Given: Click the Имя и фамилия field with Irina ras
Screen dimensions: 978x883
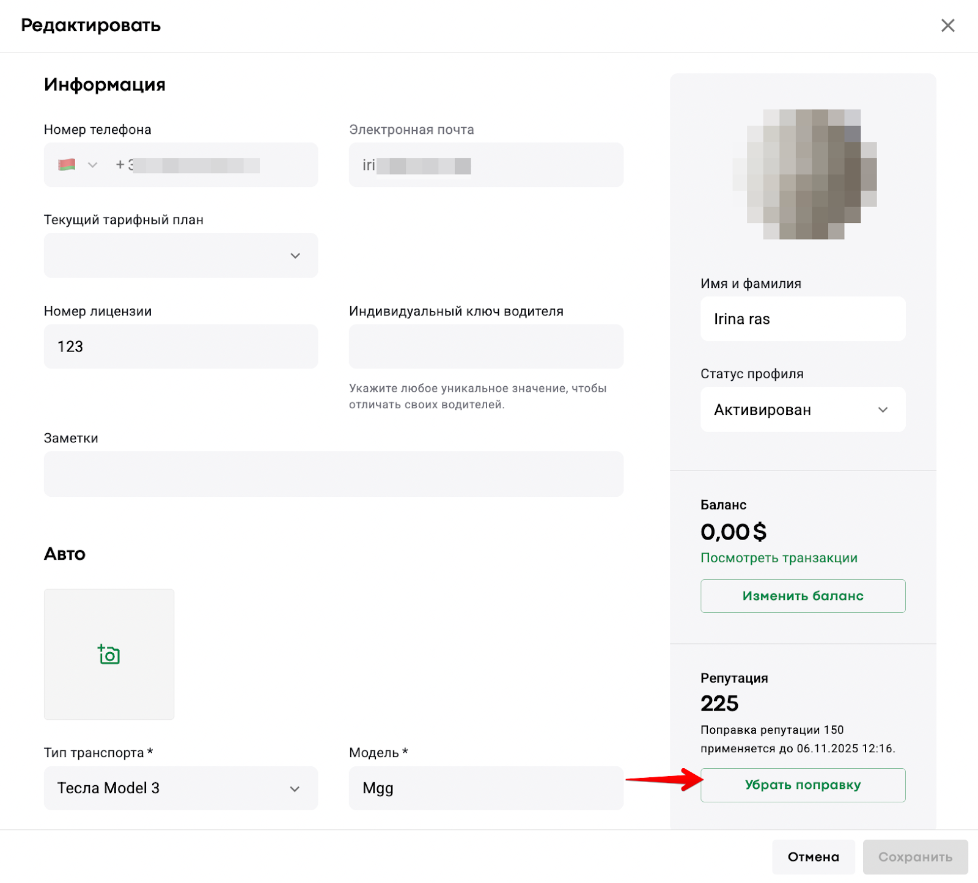Looking at the screenshot, I should tap(803, 319).
